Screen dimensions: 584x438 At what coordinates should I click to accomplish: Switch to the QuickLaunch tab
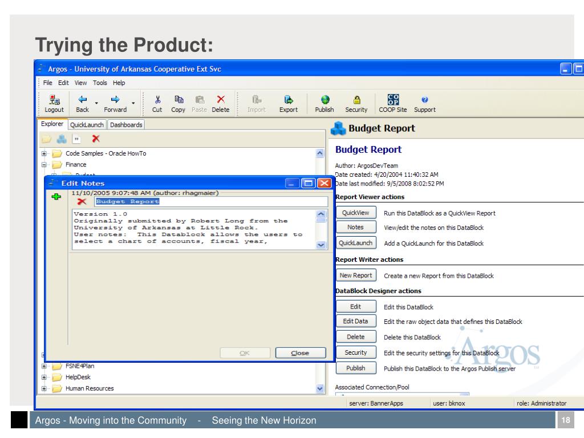pos(87,125)
